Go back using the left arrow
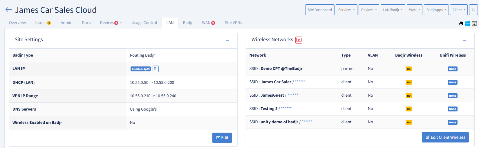The image size is (479, 148). (x=9, y=10)
